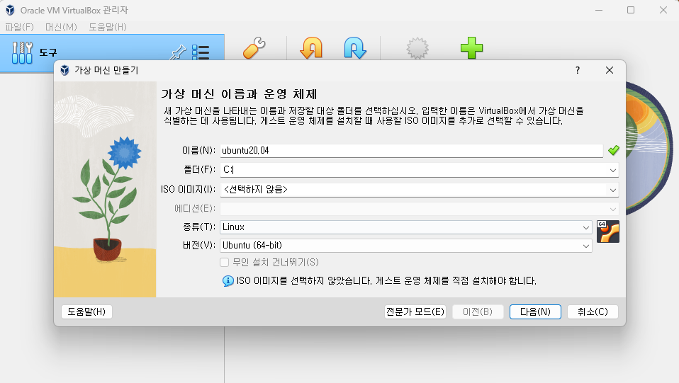Screen dimensions: 679x383
Task: Maximize the VirtualBox manager window
Action: click(631, 10)
